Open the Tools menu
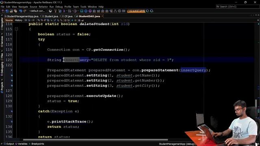 83,7
